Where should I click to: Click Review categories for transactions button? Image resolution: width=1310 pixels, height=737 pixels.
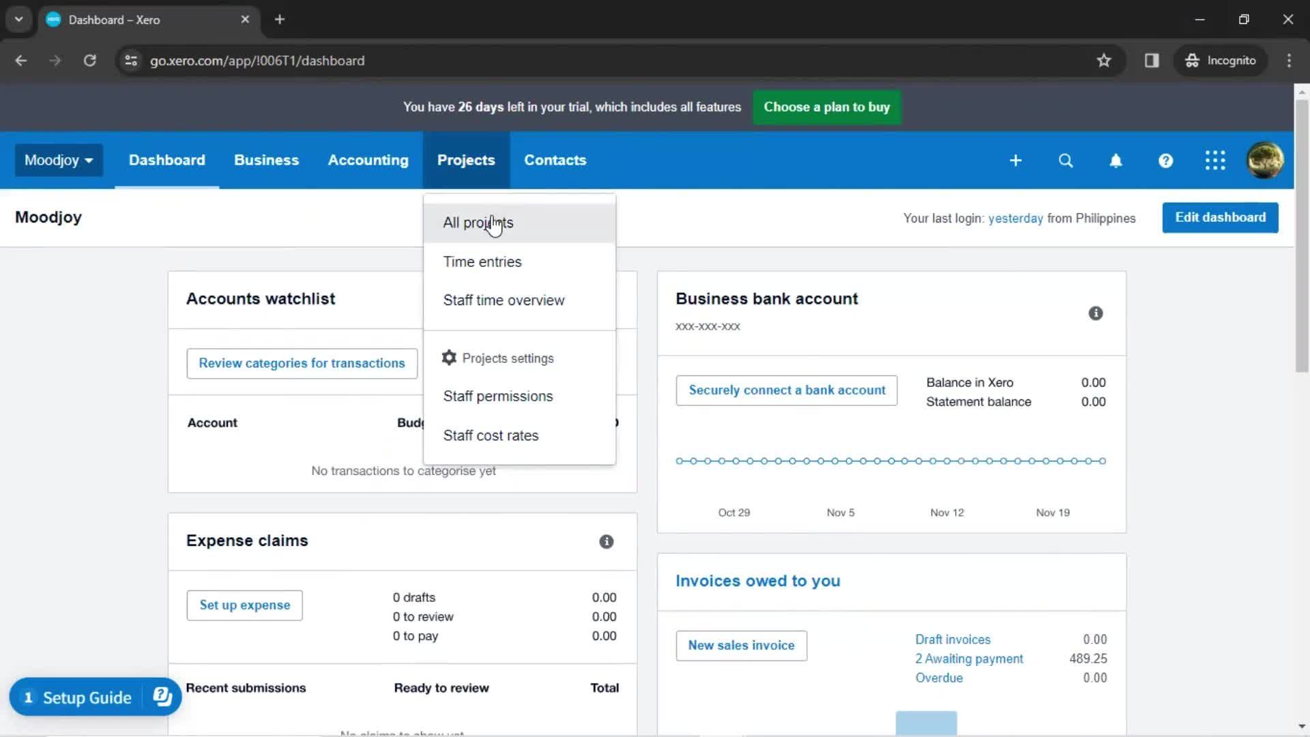[x=302, y=363]
